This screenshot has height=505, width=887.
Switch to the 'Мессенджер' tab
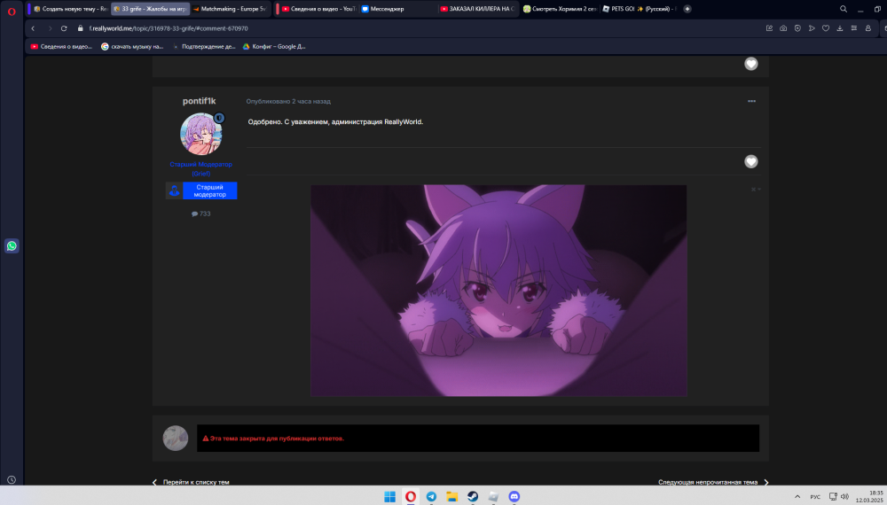398,9
